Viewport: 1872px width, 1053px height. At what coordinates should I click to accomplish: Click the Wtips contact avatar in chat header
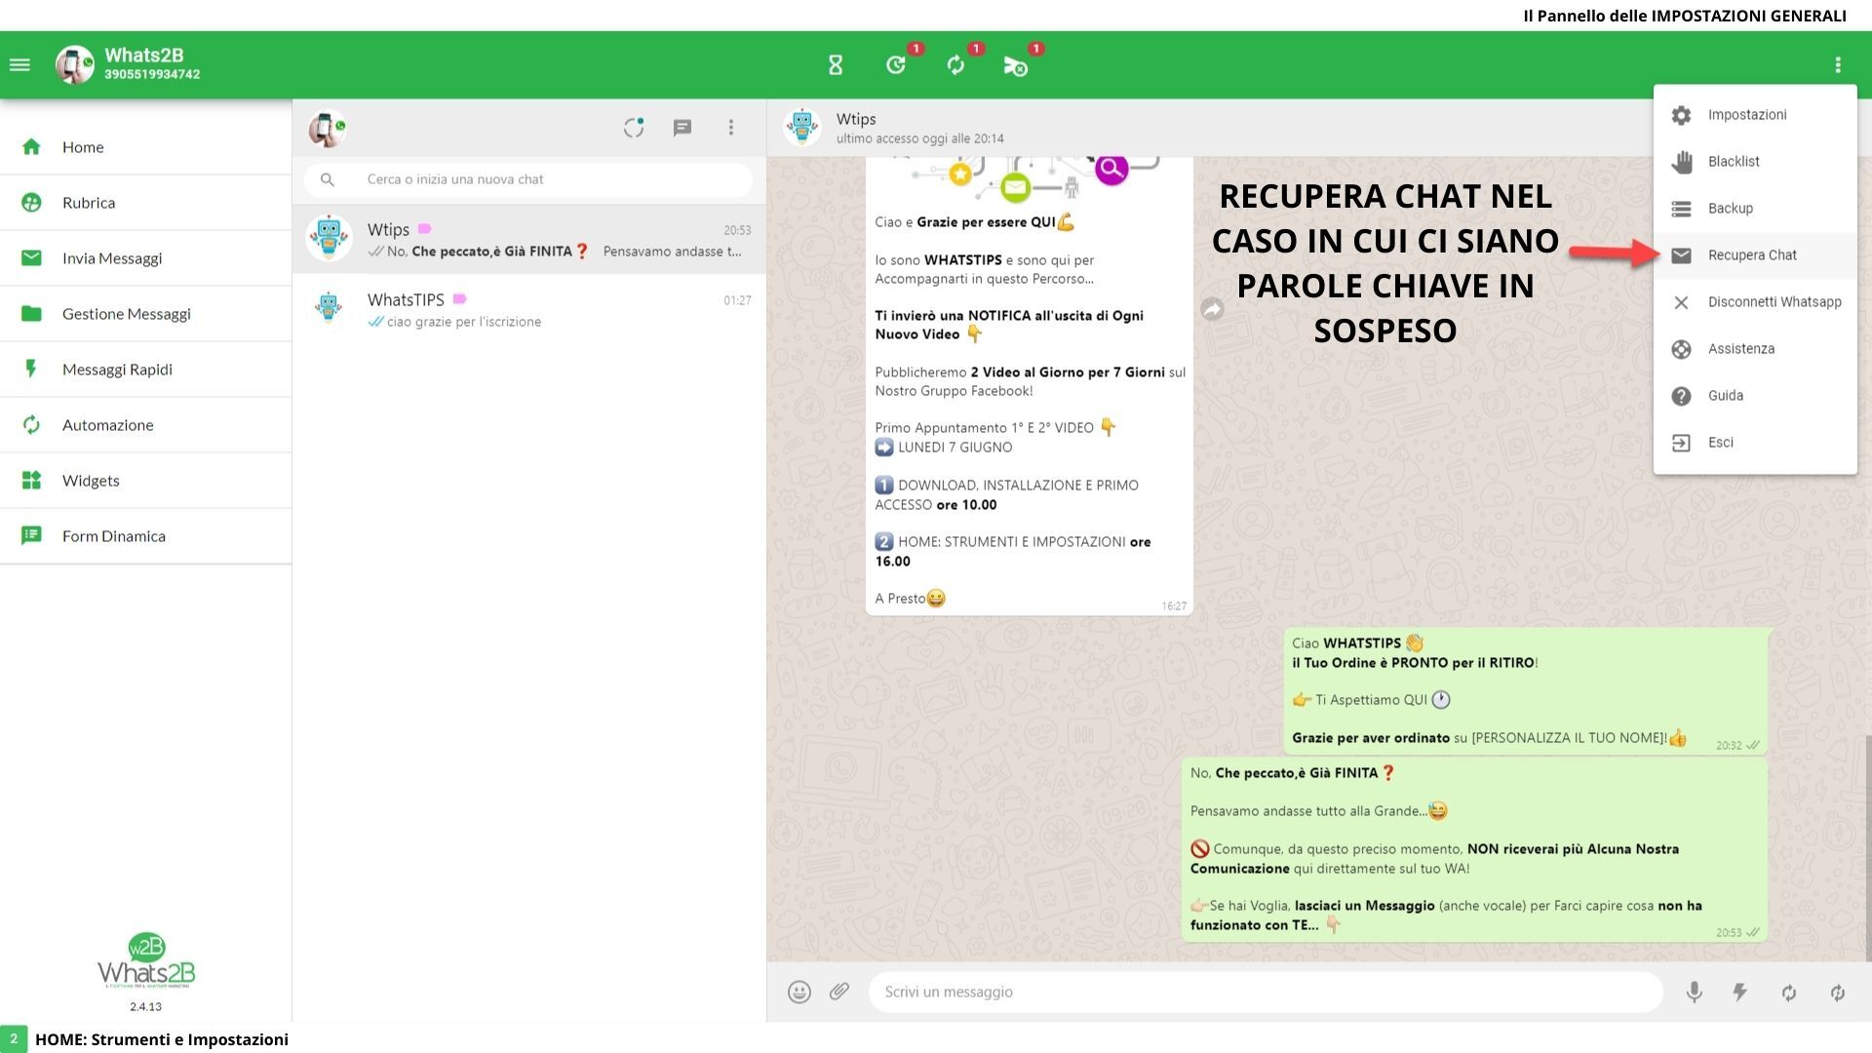(x=802, y=128)
